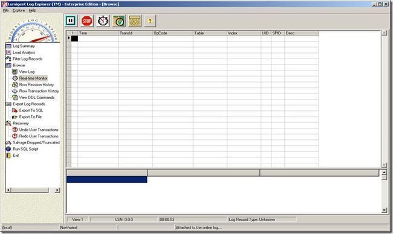Open Row Transaction History
The width and height of the screenshot is (393, 234).
(x=39, y=91)
